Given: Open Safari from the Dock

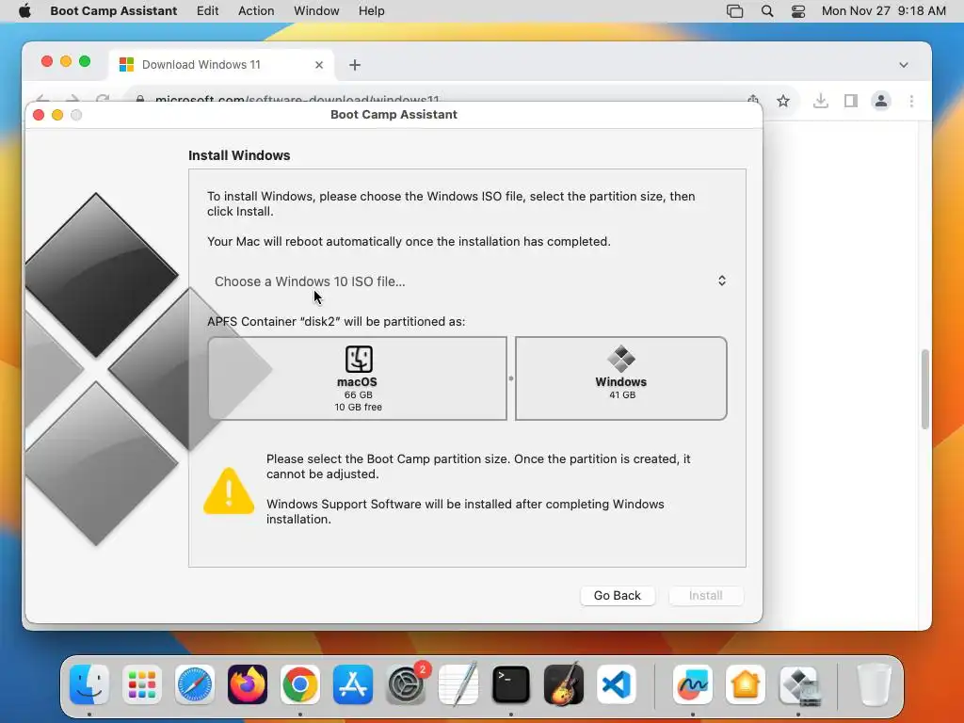Looking at the screenshot, I should click(x=195, y=684).
